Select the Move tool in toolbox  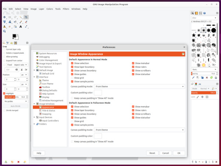point(4,17)
